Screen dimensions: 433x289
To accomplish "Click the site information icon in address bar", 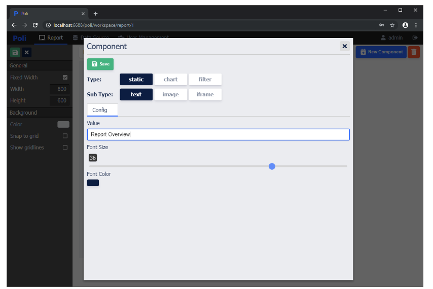I will point(48,25).
